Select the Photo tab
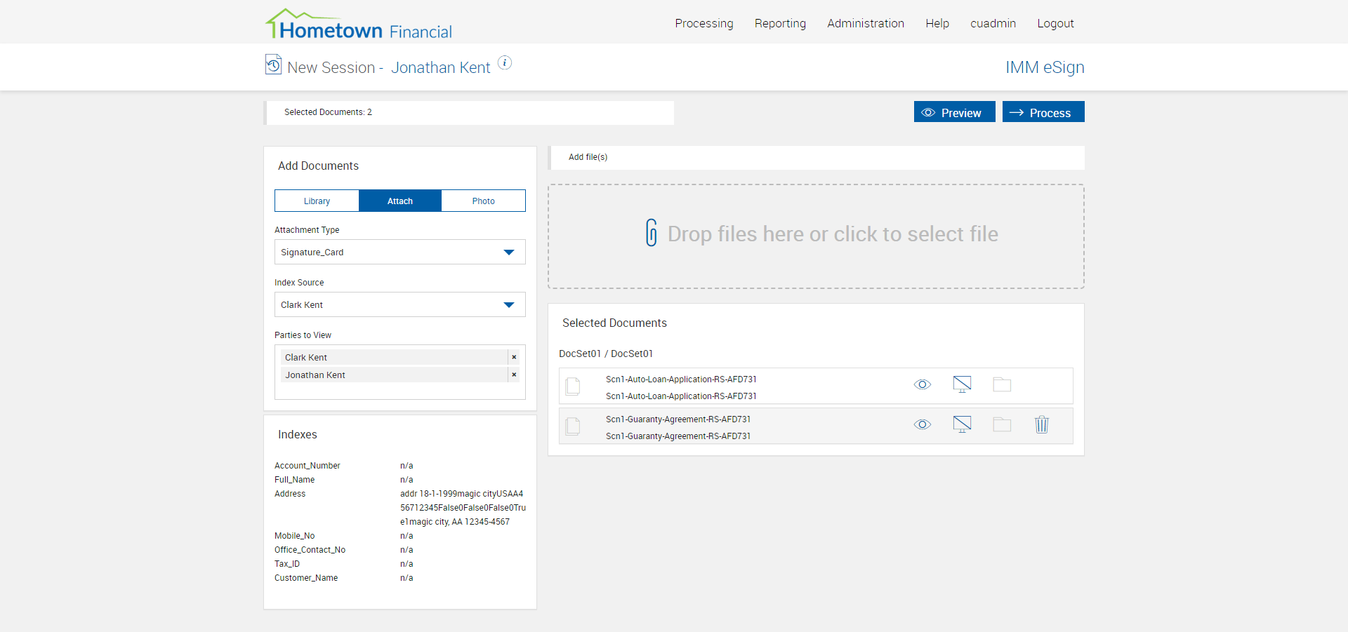The width and height of the screenshot is (1348, 632). tap(483, 201)
